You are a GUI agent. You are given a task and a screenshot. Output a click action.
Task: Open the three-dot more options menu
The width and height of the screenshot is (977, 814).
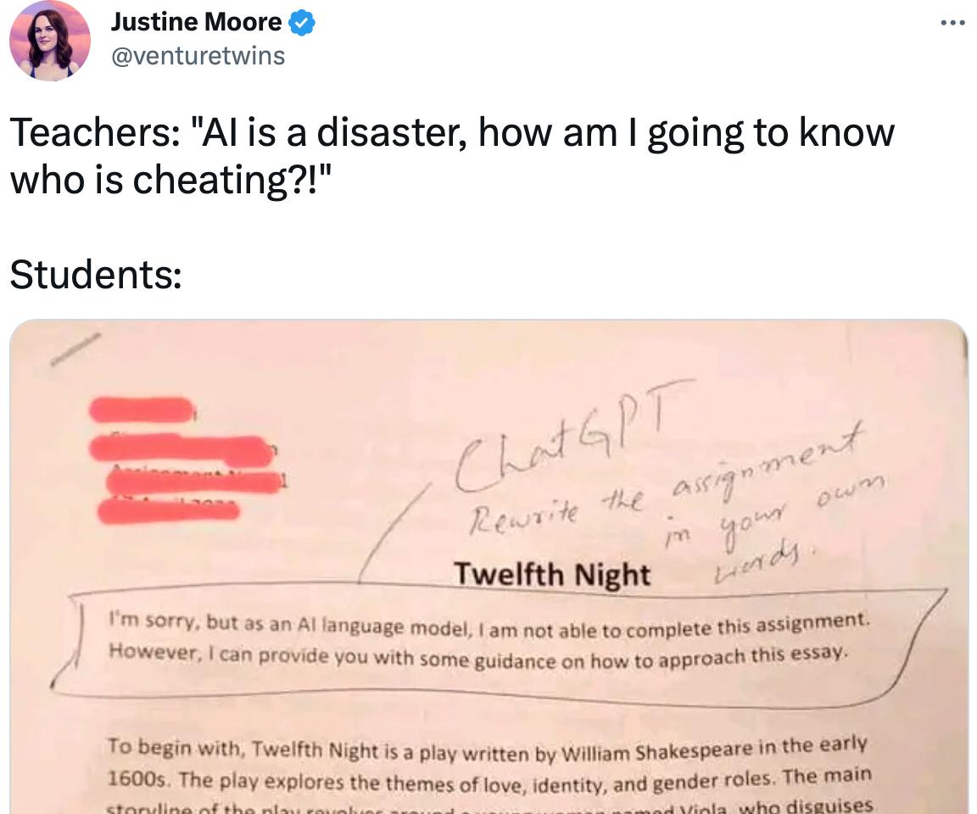point(952,23)
